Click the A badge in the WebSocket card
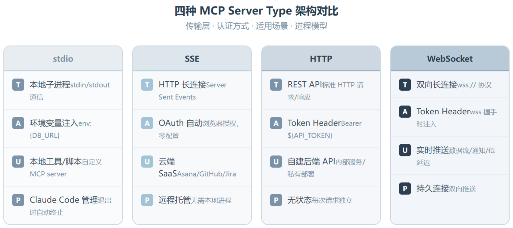Image resolution: width=513 pixels, height=228 pixels. click(x=405, y=112)
